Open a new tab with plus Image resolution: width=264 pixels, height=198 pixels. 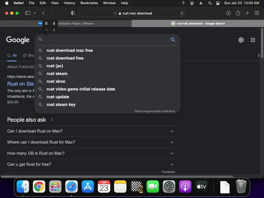pyautogui.click(x=247, y=13)
